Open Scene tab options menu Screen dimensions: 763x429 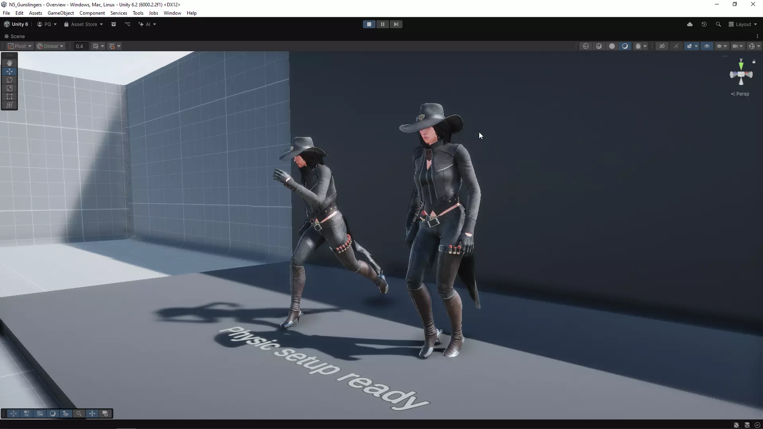[757, 36]
